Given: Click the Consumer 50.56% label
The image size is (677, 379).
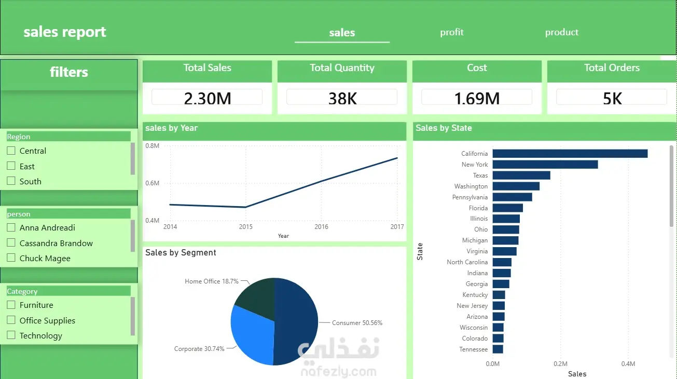Looking at the screenshot, I should 357,323.
